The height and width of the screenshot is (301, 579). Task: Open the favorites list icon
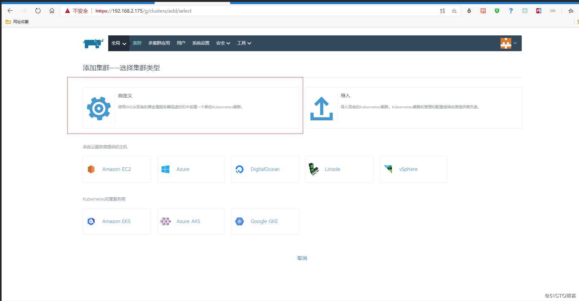571,11
